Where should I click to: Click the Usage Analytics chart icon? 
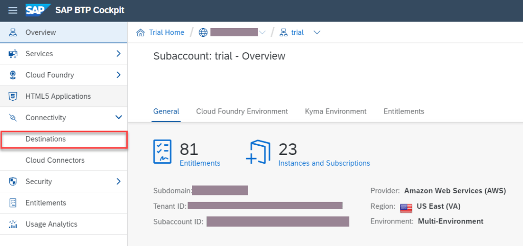(13, 224)
